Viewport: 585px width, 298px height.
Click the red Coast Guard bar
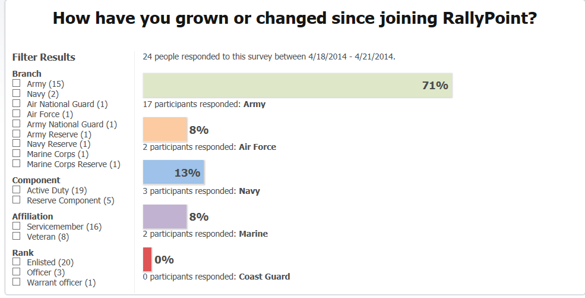147,259
